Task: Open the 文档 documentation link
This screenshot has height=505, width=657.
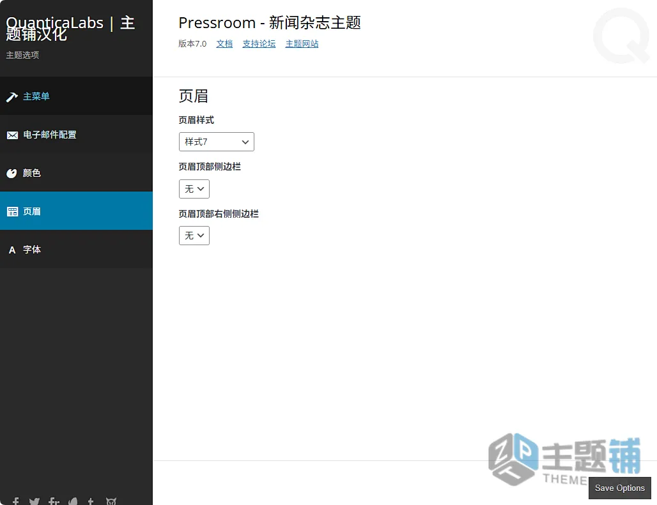Action: [224, 43]
